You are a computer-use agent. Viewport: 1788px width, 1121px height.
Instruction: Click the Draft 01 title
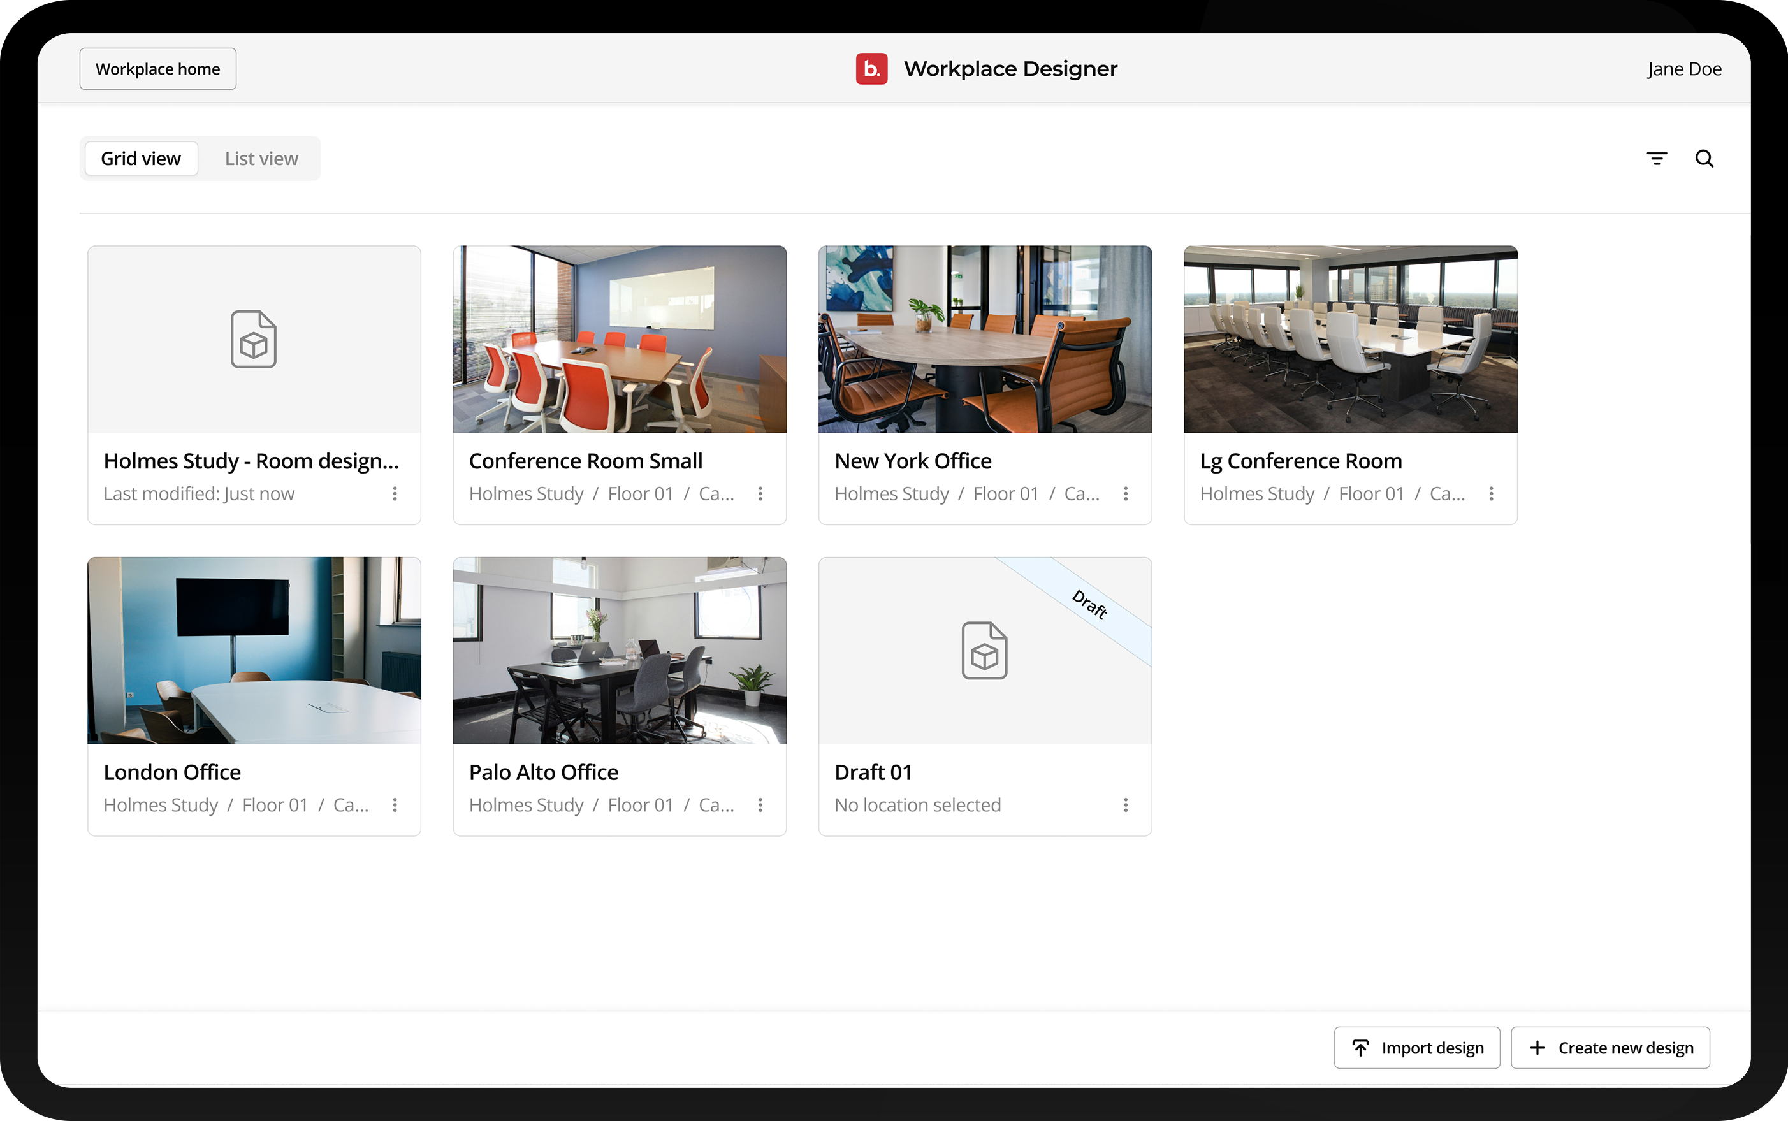(x=873, y=772)
